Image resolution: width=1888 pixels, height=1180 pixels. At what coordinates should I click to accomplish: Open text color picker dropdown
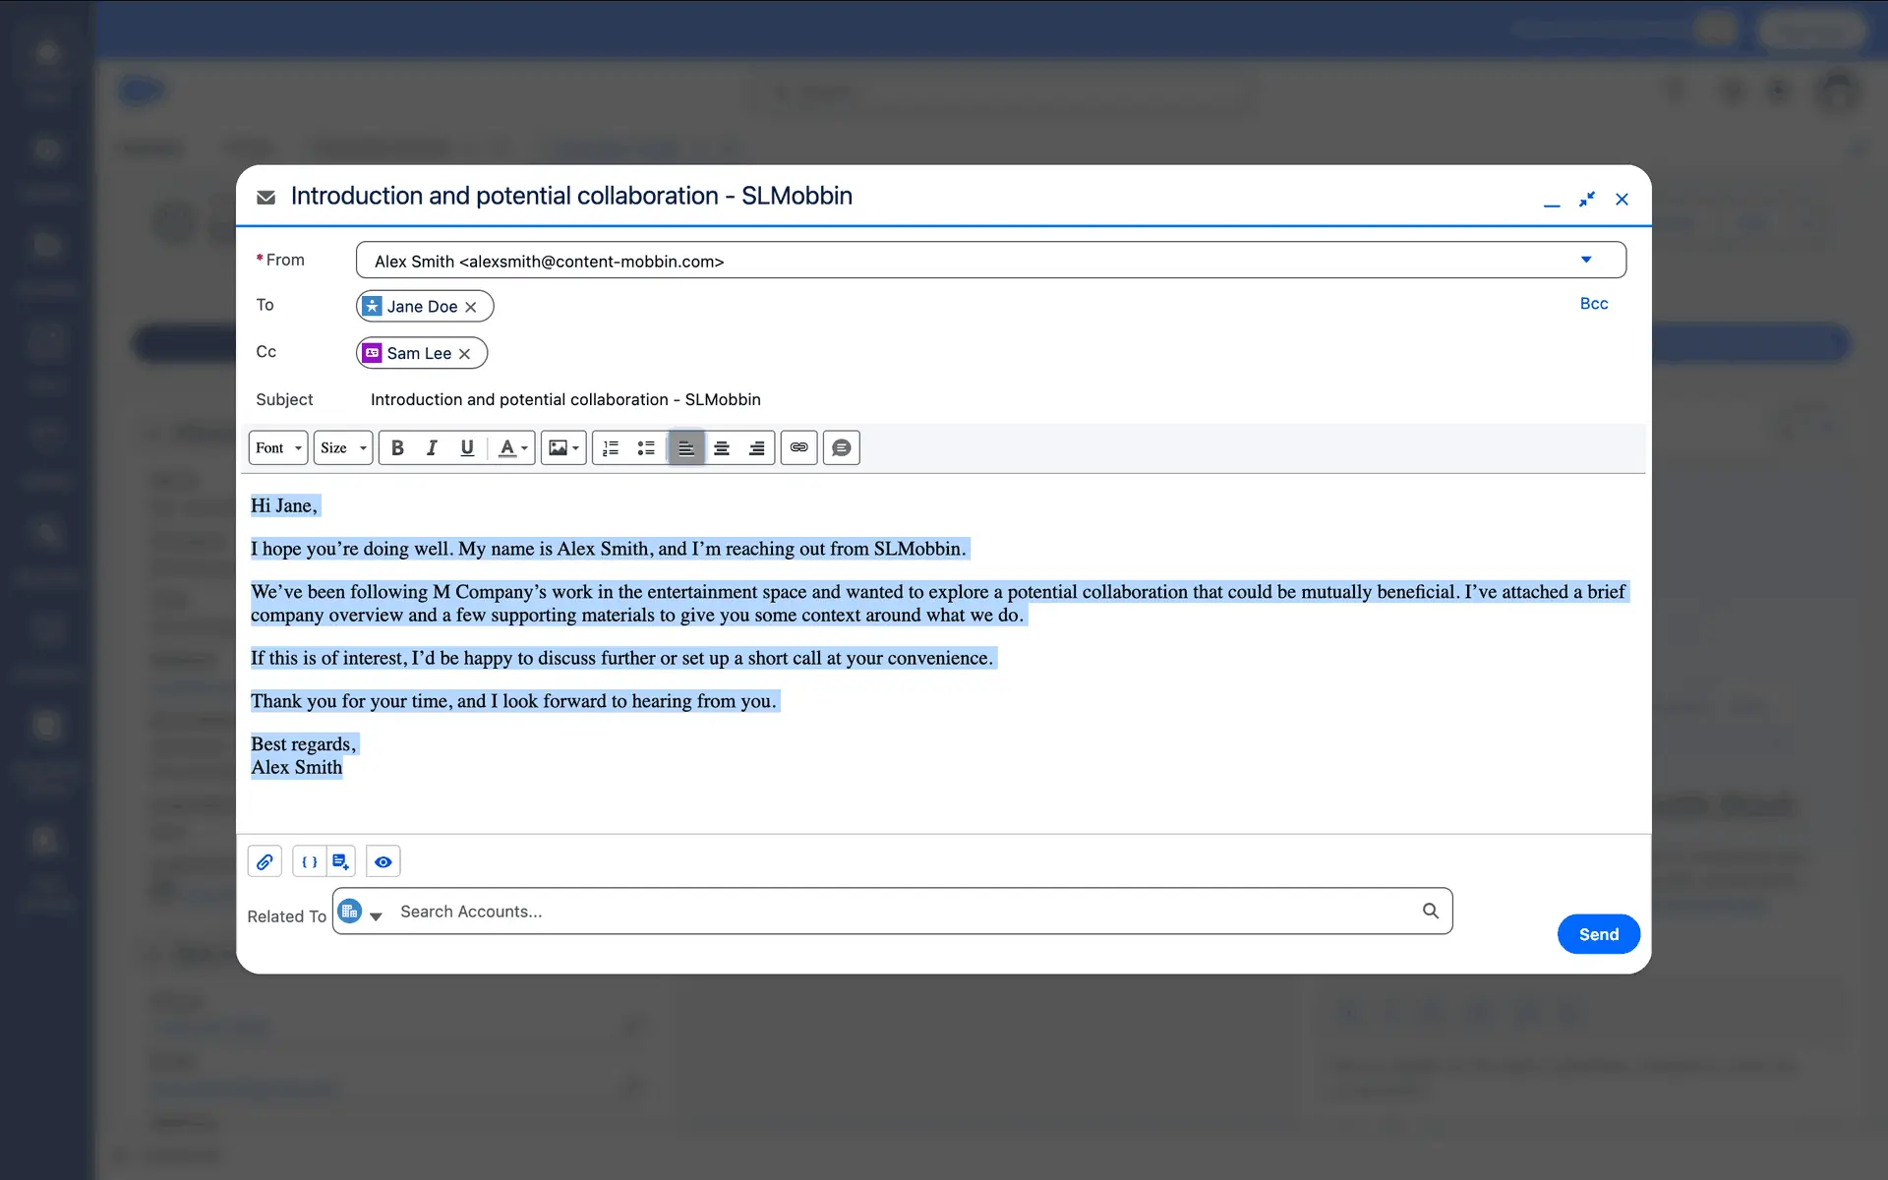[x=513, y=448]
